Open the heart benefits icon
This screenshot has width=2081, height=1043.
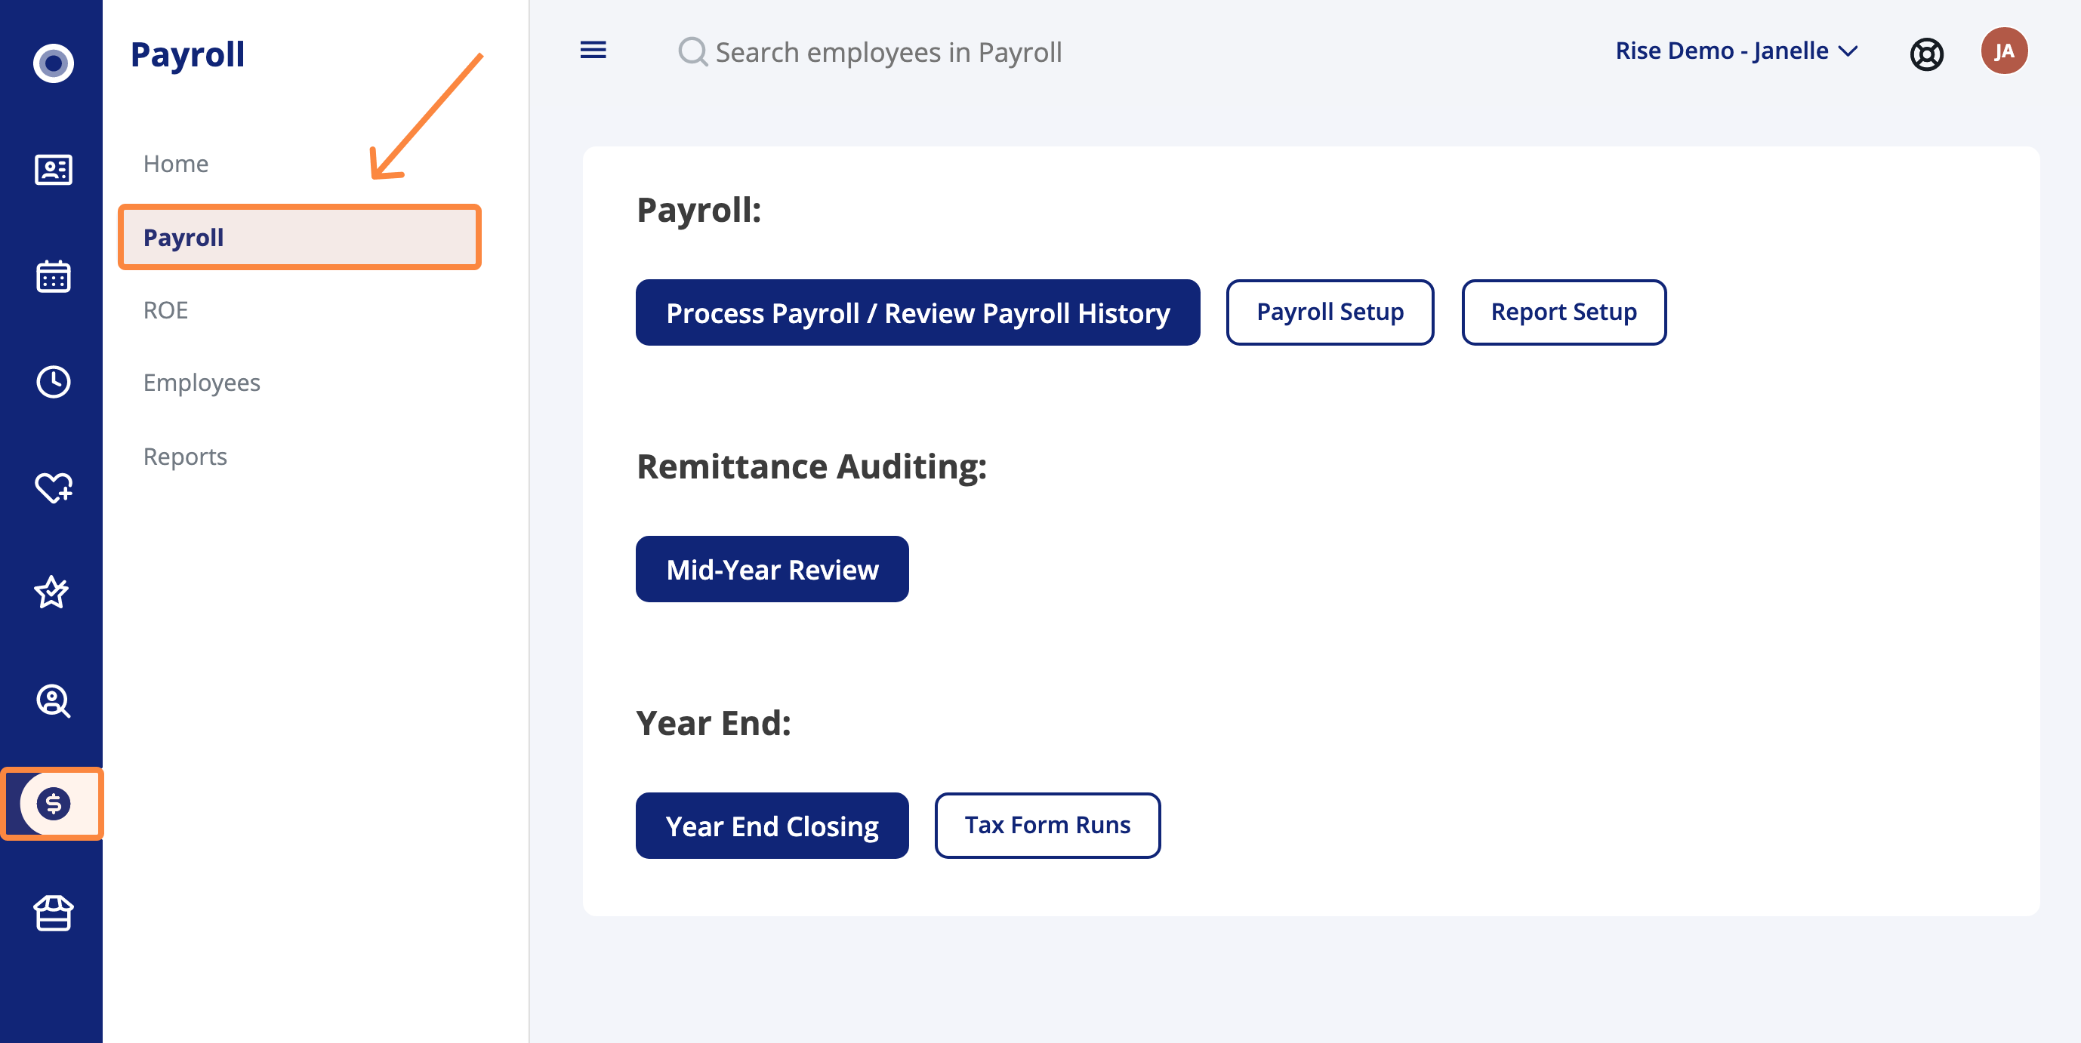point(54,488)
